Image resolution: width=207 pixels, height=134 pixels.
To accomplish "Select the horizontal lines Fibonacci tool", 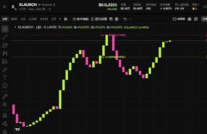I will (x=5, y=45).
